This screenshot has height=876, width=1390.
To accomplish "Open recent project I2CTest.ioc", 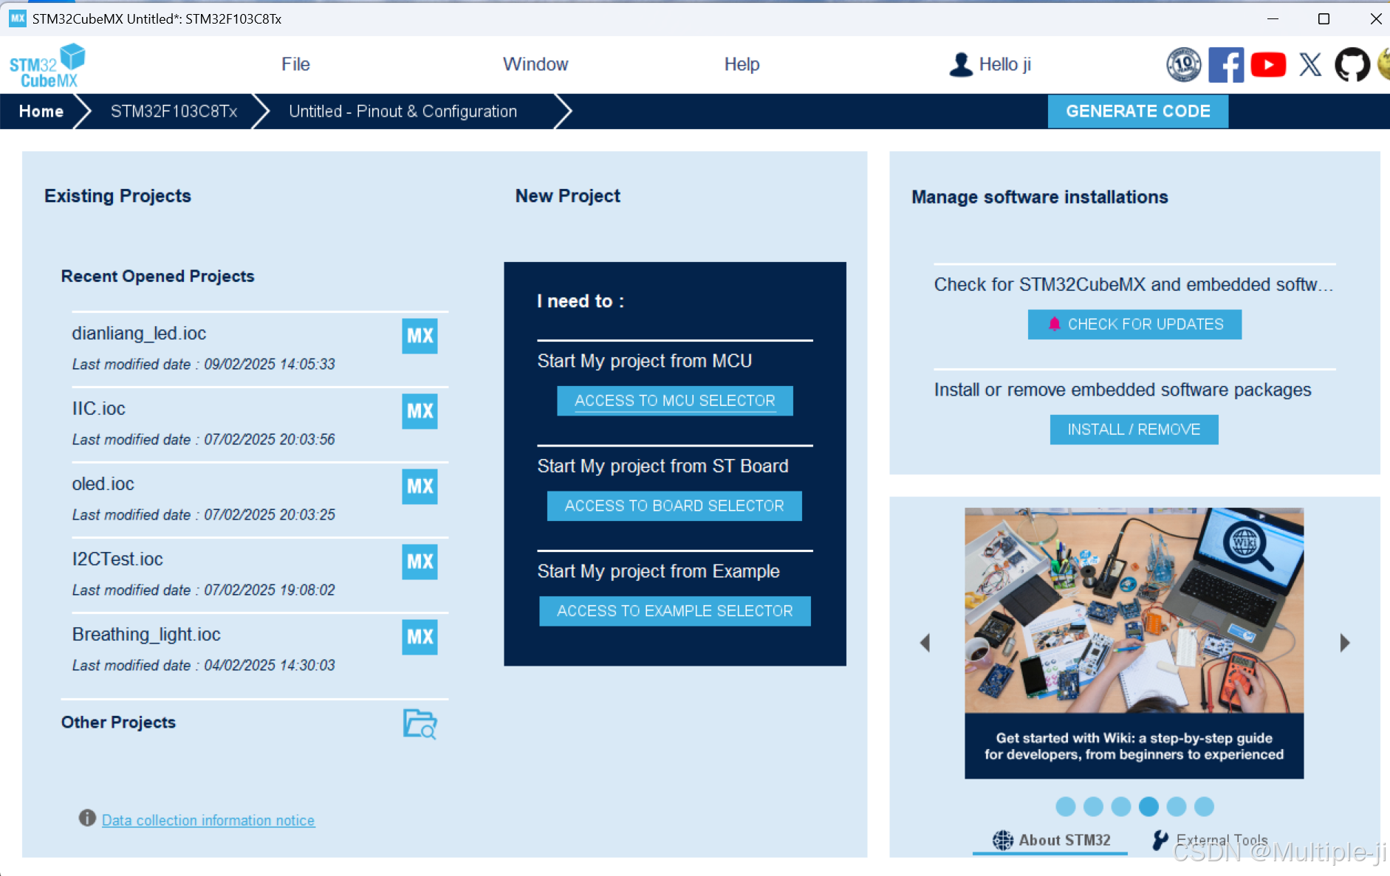I will (117, 559).
